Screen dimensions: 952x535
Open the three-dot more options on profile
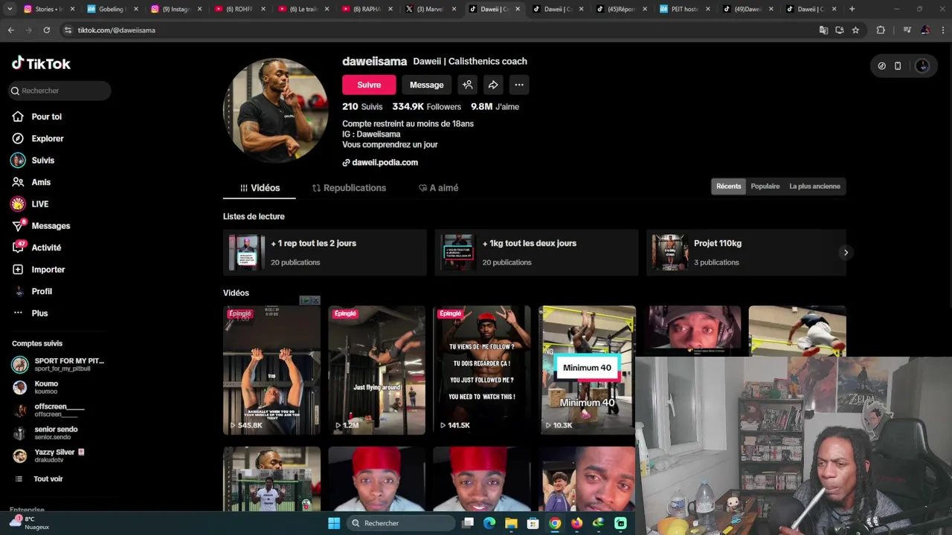[519, 85]
